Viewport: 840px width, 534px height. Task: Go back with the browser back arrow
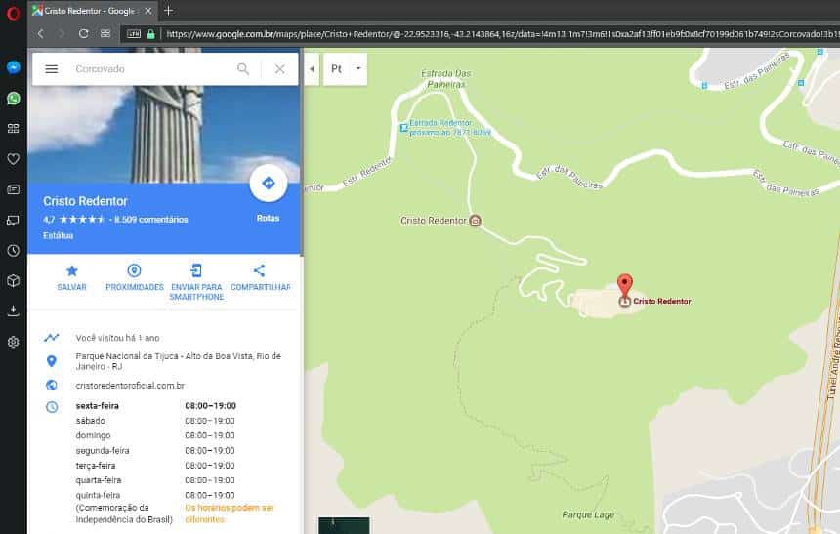41,34
